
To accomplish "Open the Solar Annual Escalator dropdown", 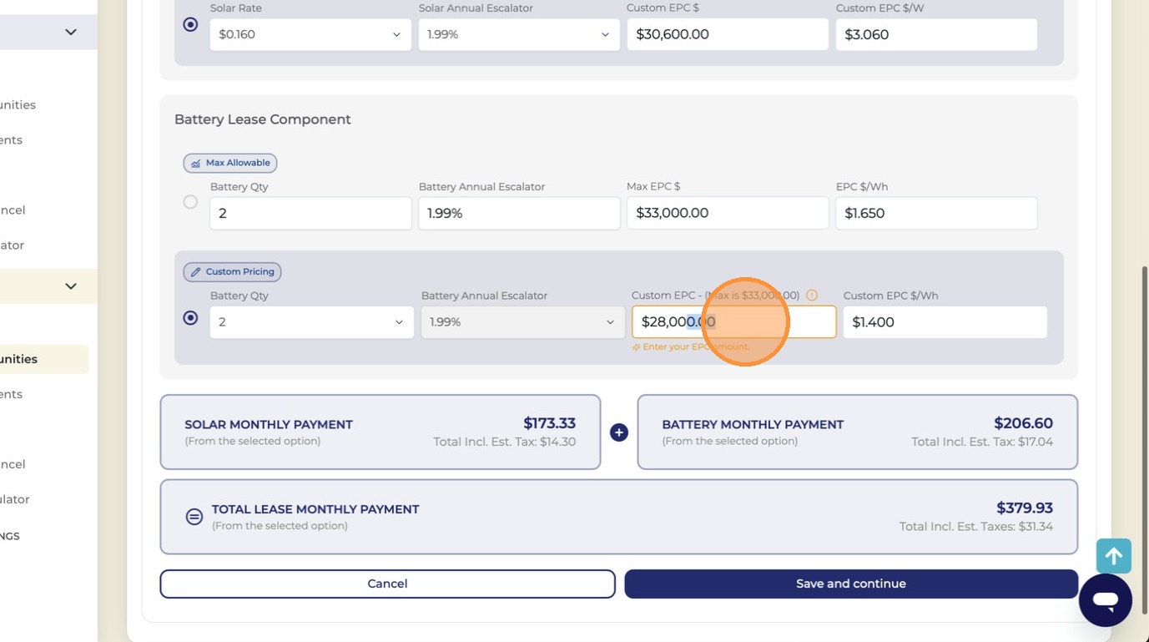I will coord(519,35).
